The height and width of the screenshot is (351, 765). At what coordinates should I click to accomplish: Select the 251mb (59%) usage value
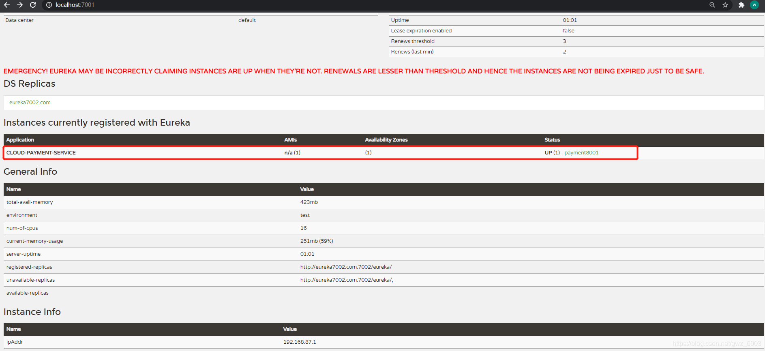tap(317, 241)
